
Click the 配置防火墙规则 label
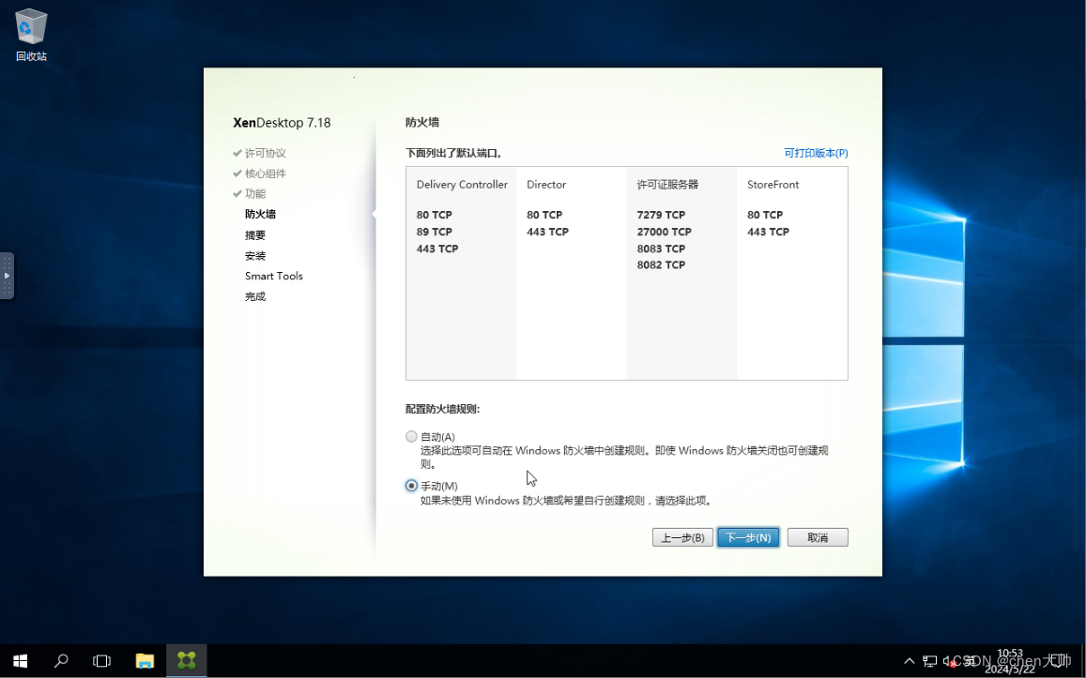click(443, 409)
